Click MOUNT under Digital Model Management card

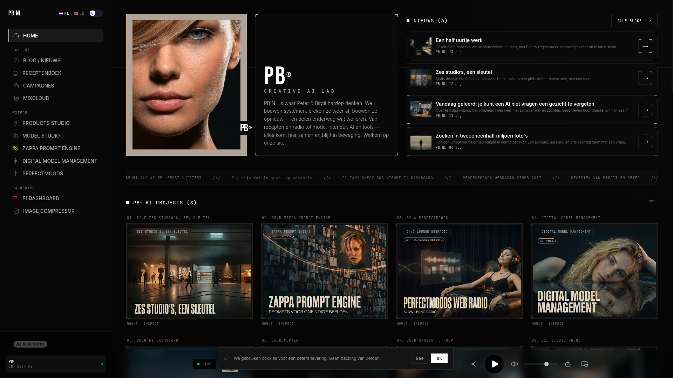pos(537,324)
